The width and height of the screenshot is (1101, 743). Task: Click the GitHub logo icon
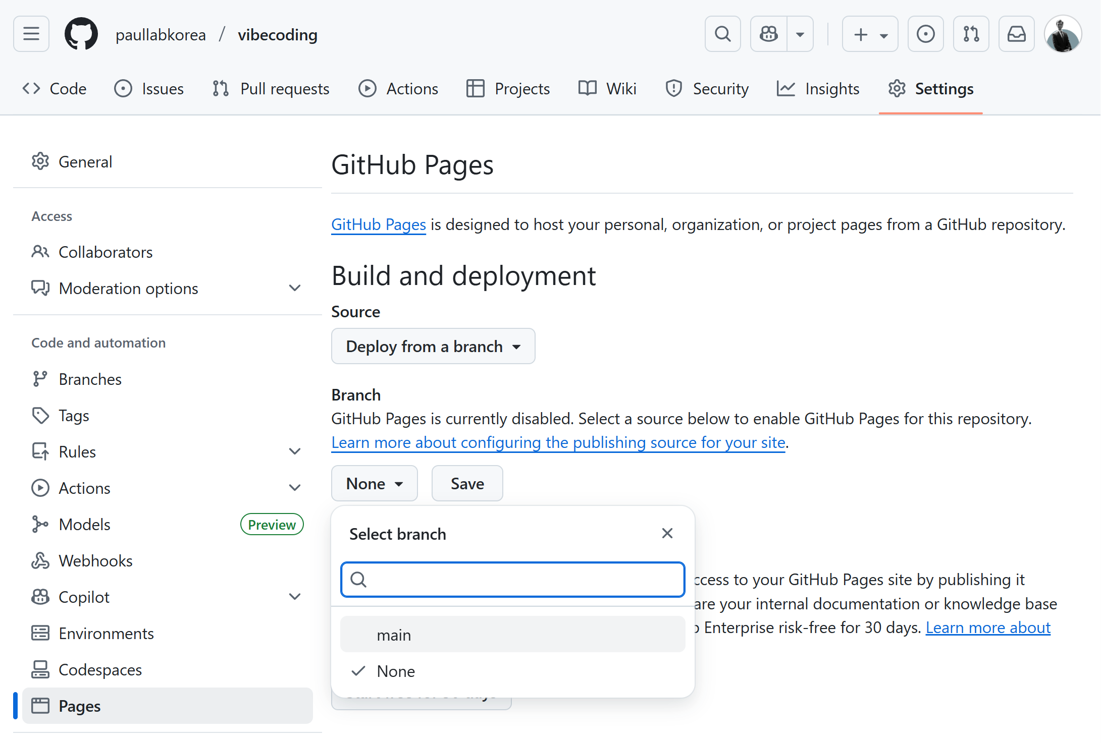pos(81,34)
